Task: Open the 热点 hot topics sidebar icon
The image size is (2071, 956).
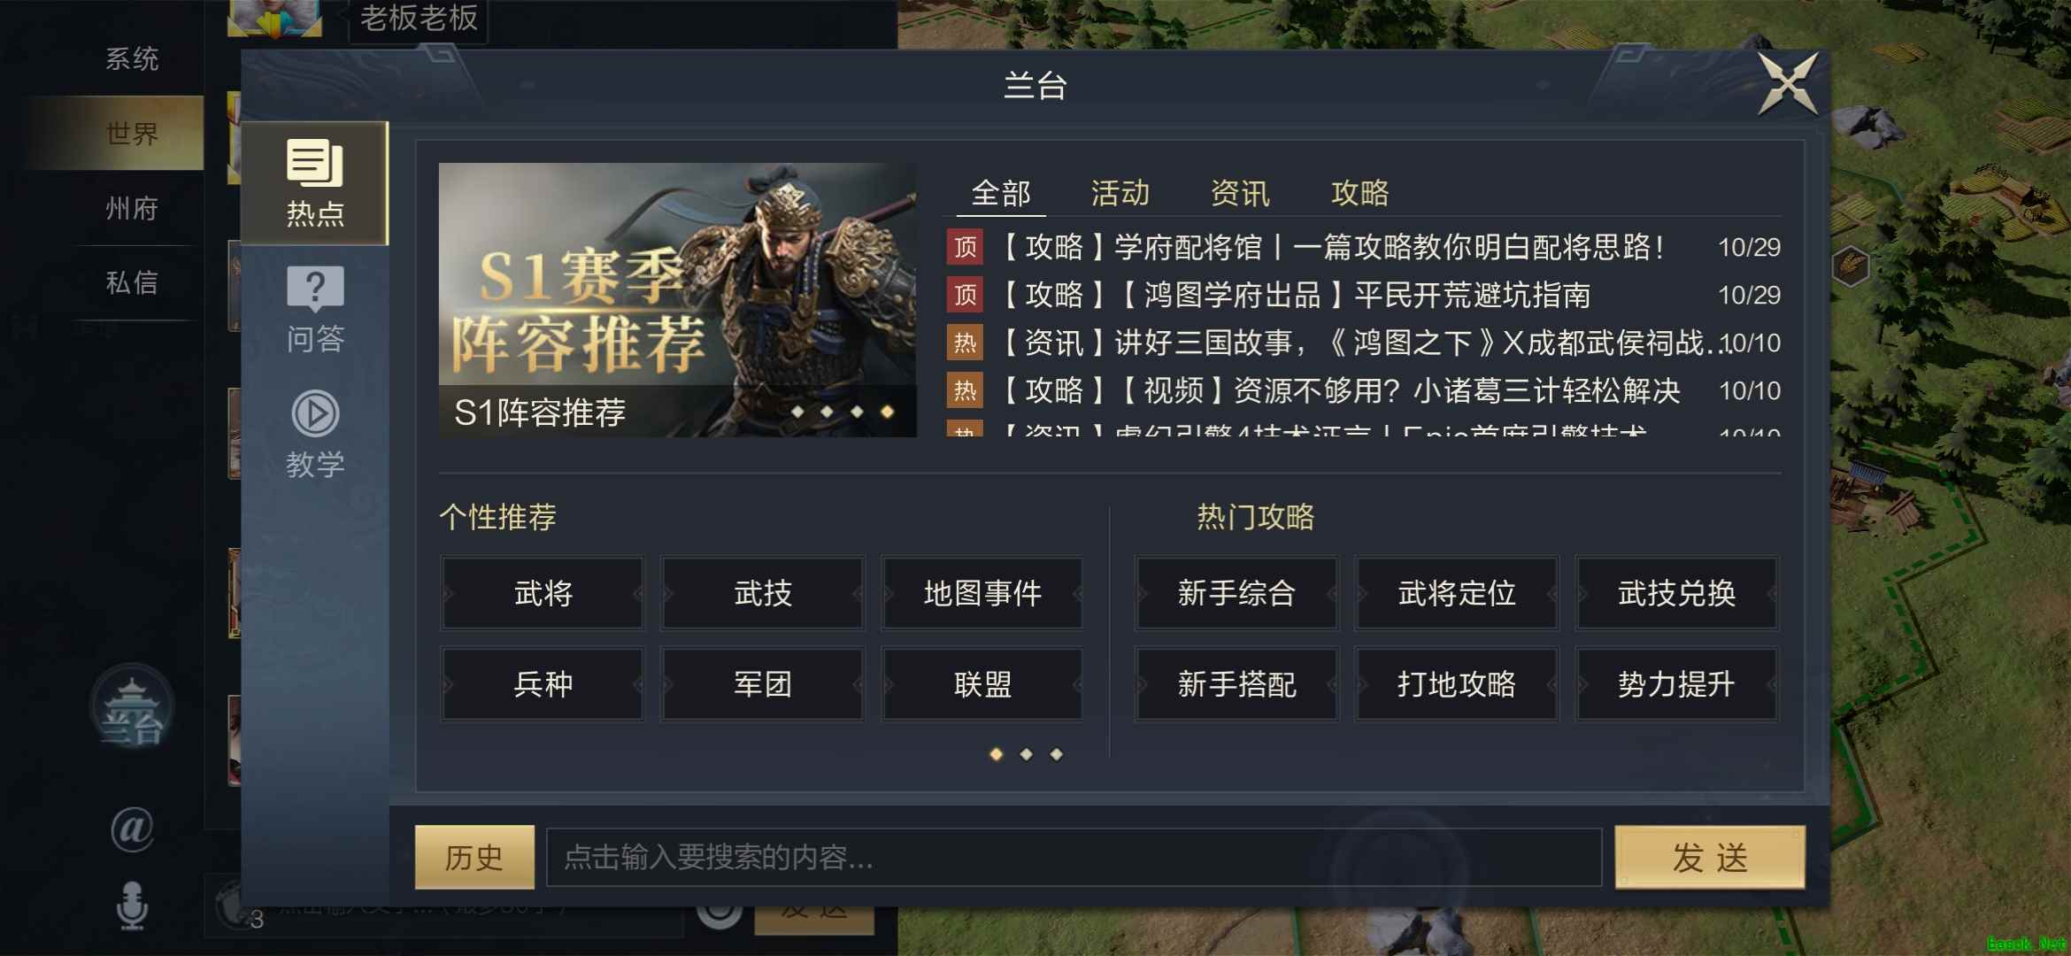Action: (315, 183)
